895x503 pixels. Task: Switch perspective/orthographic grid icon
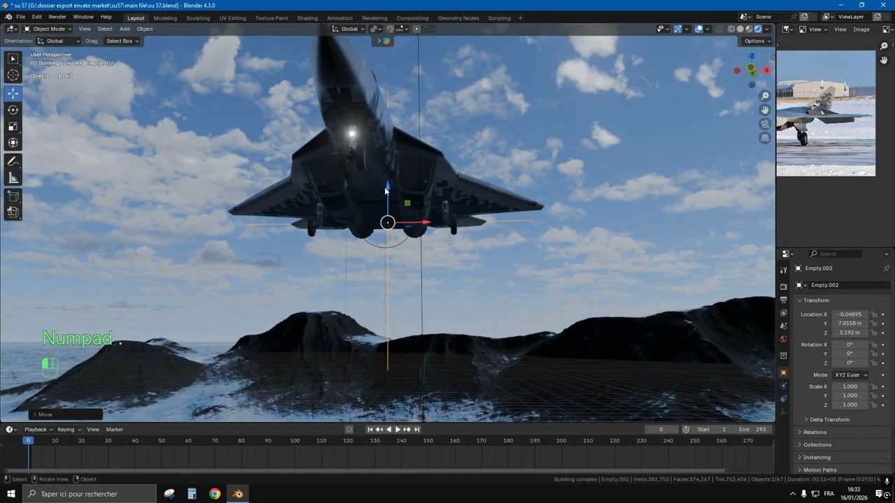tap(765, 138)
